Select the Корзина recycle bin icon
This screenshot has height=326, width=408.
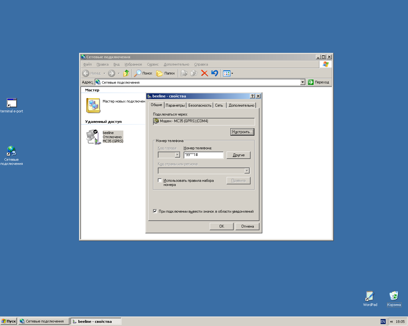click(394, 299)
